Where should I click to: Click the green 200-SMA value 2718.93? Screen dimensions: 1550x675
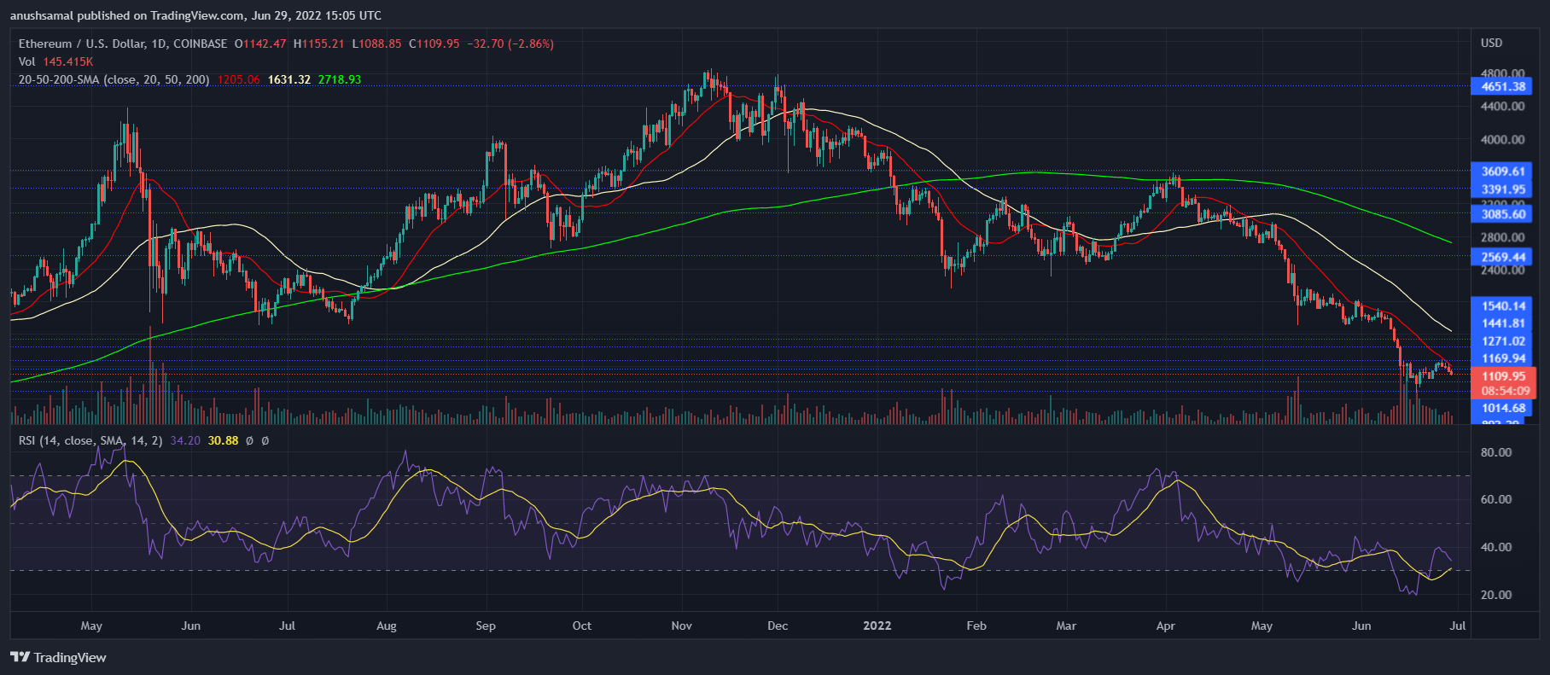coord(340,79)
